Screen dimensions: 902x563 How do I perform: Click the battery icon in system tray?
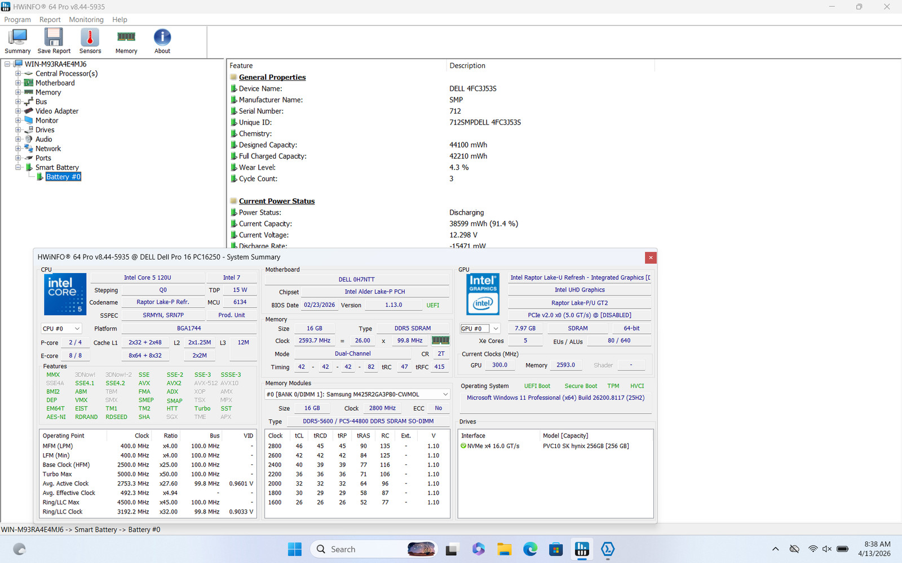click(x=842, y=549)
